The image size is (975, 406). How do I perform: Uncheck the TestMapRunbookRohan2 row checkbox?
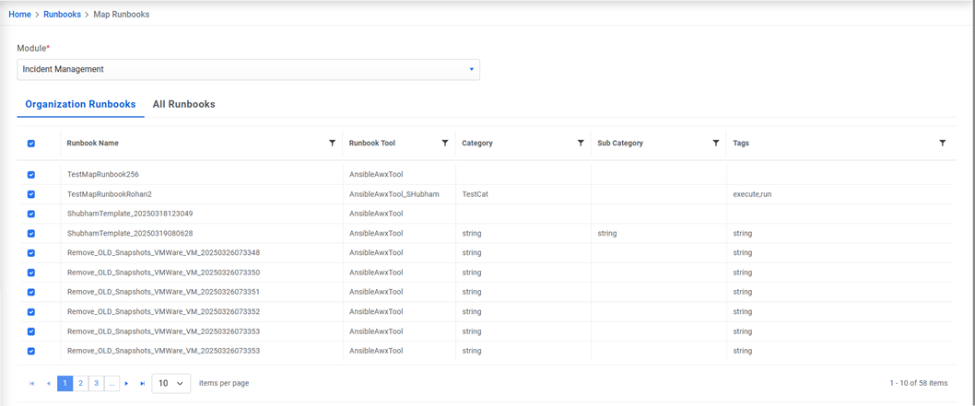pos(31,194)
